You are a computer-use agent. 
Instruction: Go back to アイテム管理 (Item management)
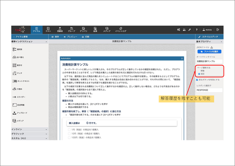pyautogui.click(x=20, y=37)
